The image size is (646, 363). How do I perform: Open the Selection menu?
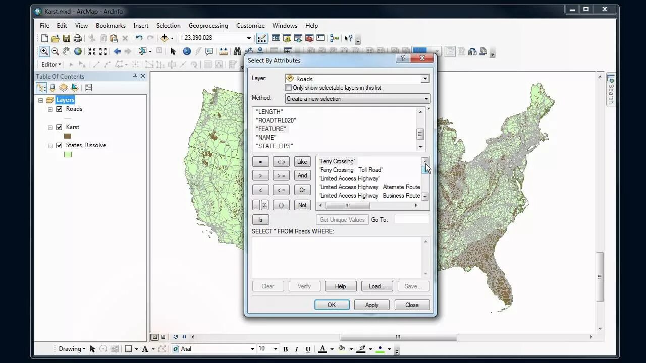click(168, 26)
